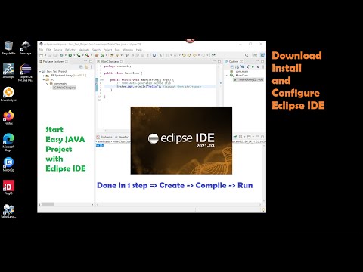Viewport: 363px width, 272px height.
Task: Open the Refactor menu
Action: pos(70,50)
